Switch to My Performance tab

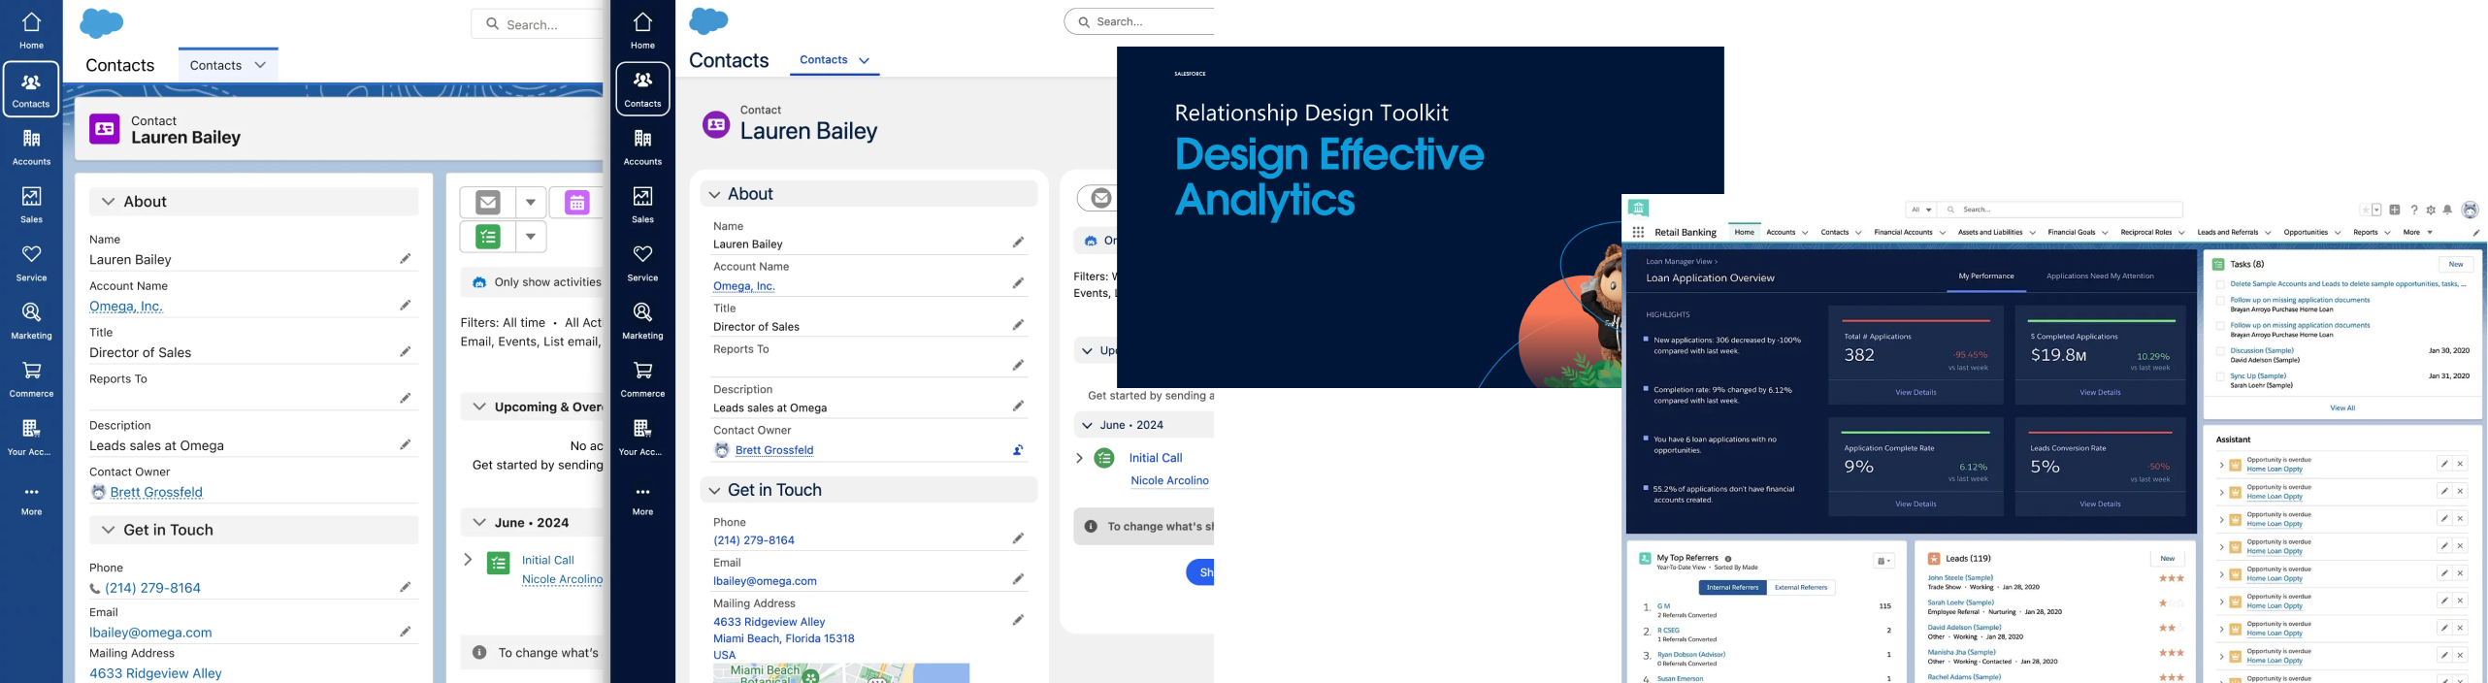click(x=1986, y=276)
